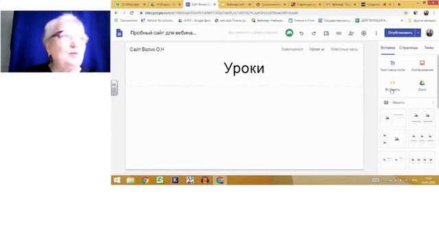Viewport: 439px width, 247px height.
Task: Switch to the Темы tab
Action: tap(429, 47)
